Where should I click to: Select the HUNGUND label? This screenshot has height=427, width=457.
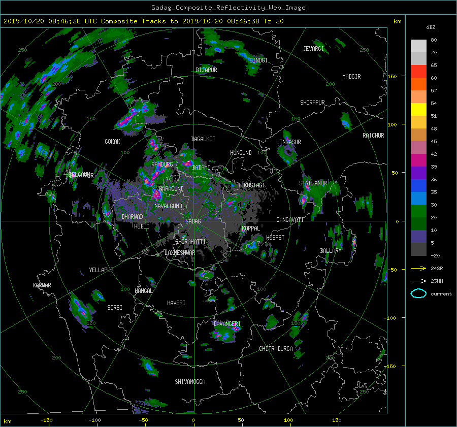(x=241, y=153)
